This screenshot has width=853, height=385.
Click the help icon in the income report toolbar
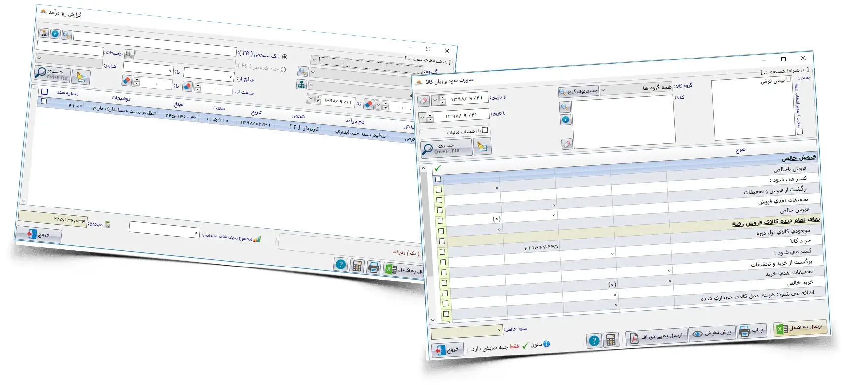[340, 264]
